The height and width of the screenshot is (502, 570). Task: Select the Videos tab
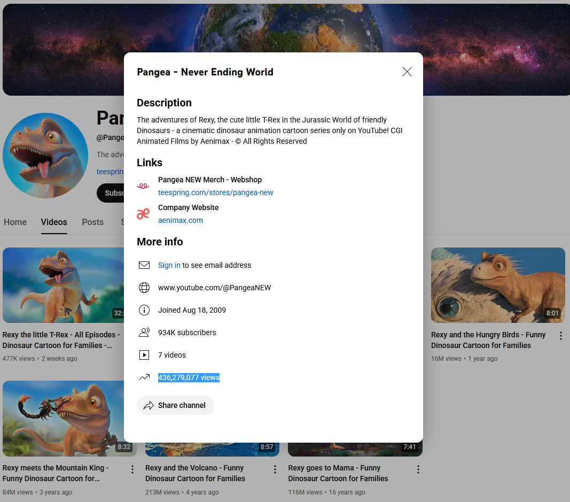click(54, 222)
